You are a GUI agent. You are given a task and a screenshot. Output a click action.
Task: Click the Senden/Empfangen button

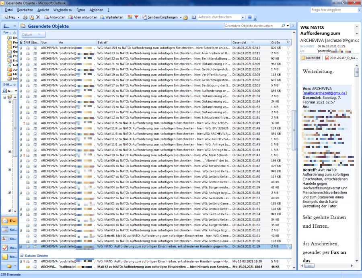[160, 17]
